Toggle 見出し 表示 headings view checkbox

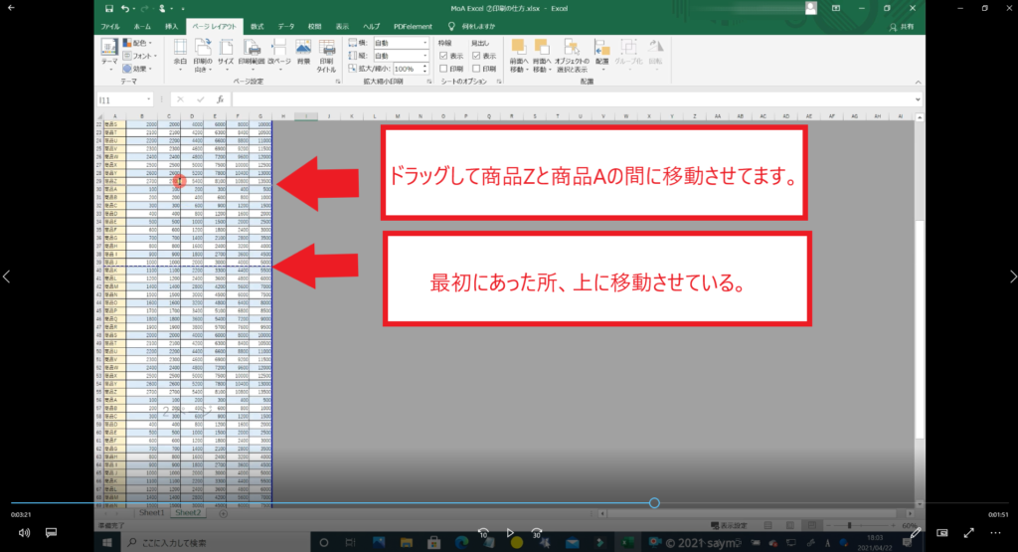(476, 56)
